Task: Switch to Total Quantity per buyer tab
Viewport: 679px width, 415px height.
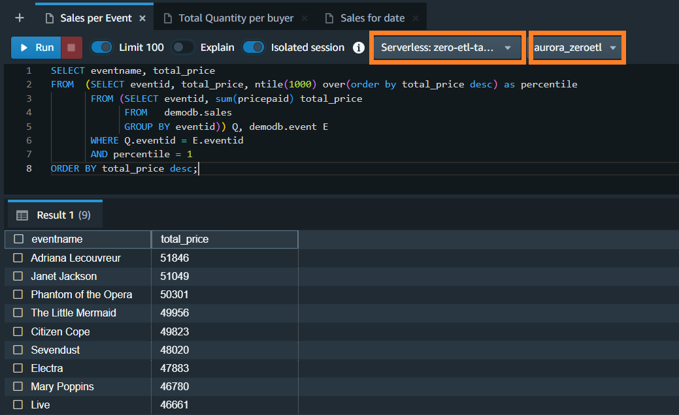Action: (x=236, y=18)
